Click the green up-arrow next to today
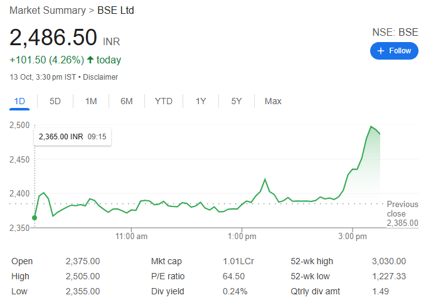Viewport: 421px width, 305px height. [90, 60]
